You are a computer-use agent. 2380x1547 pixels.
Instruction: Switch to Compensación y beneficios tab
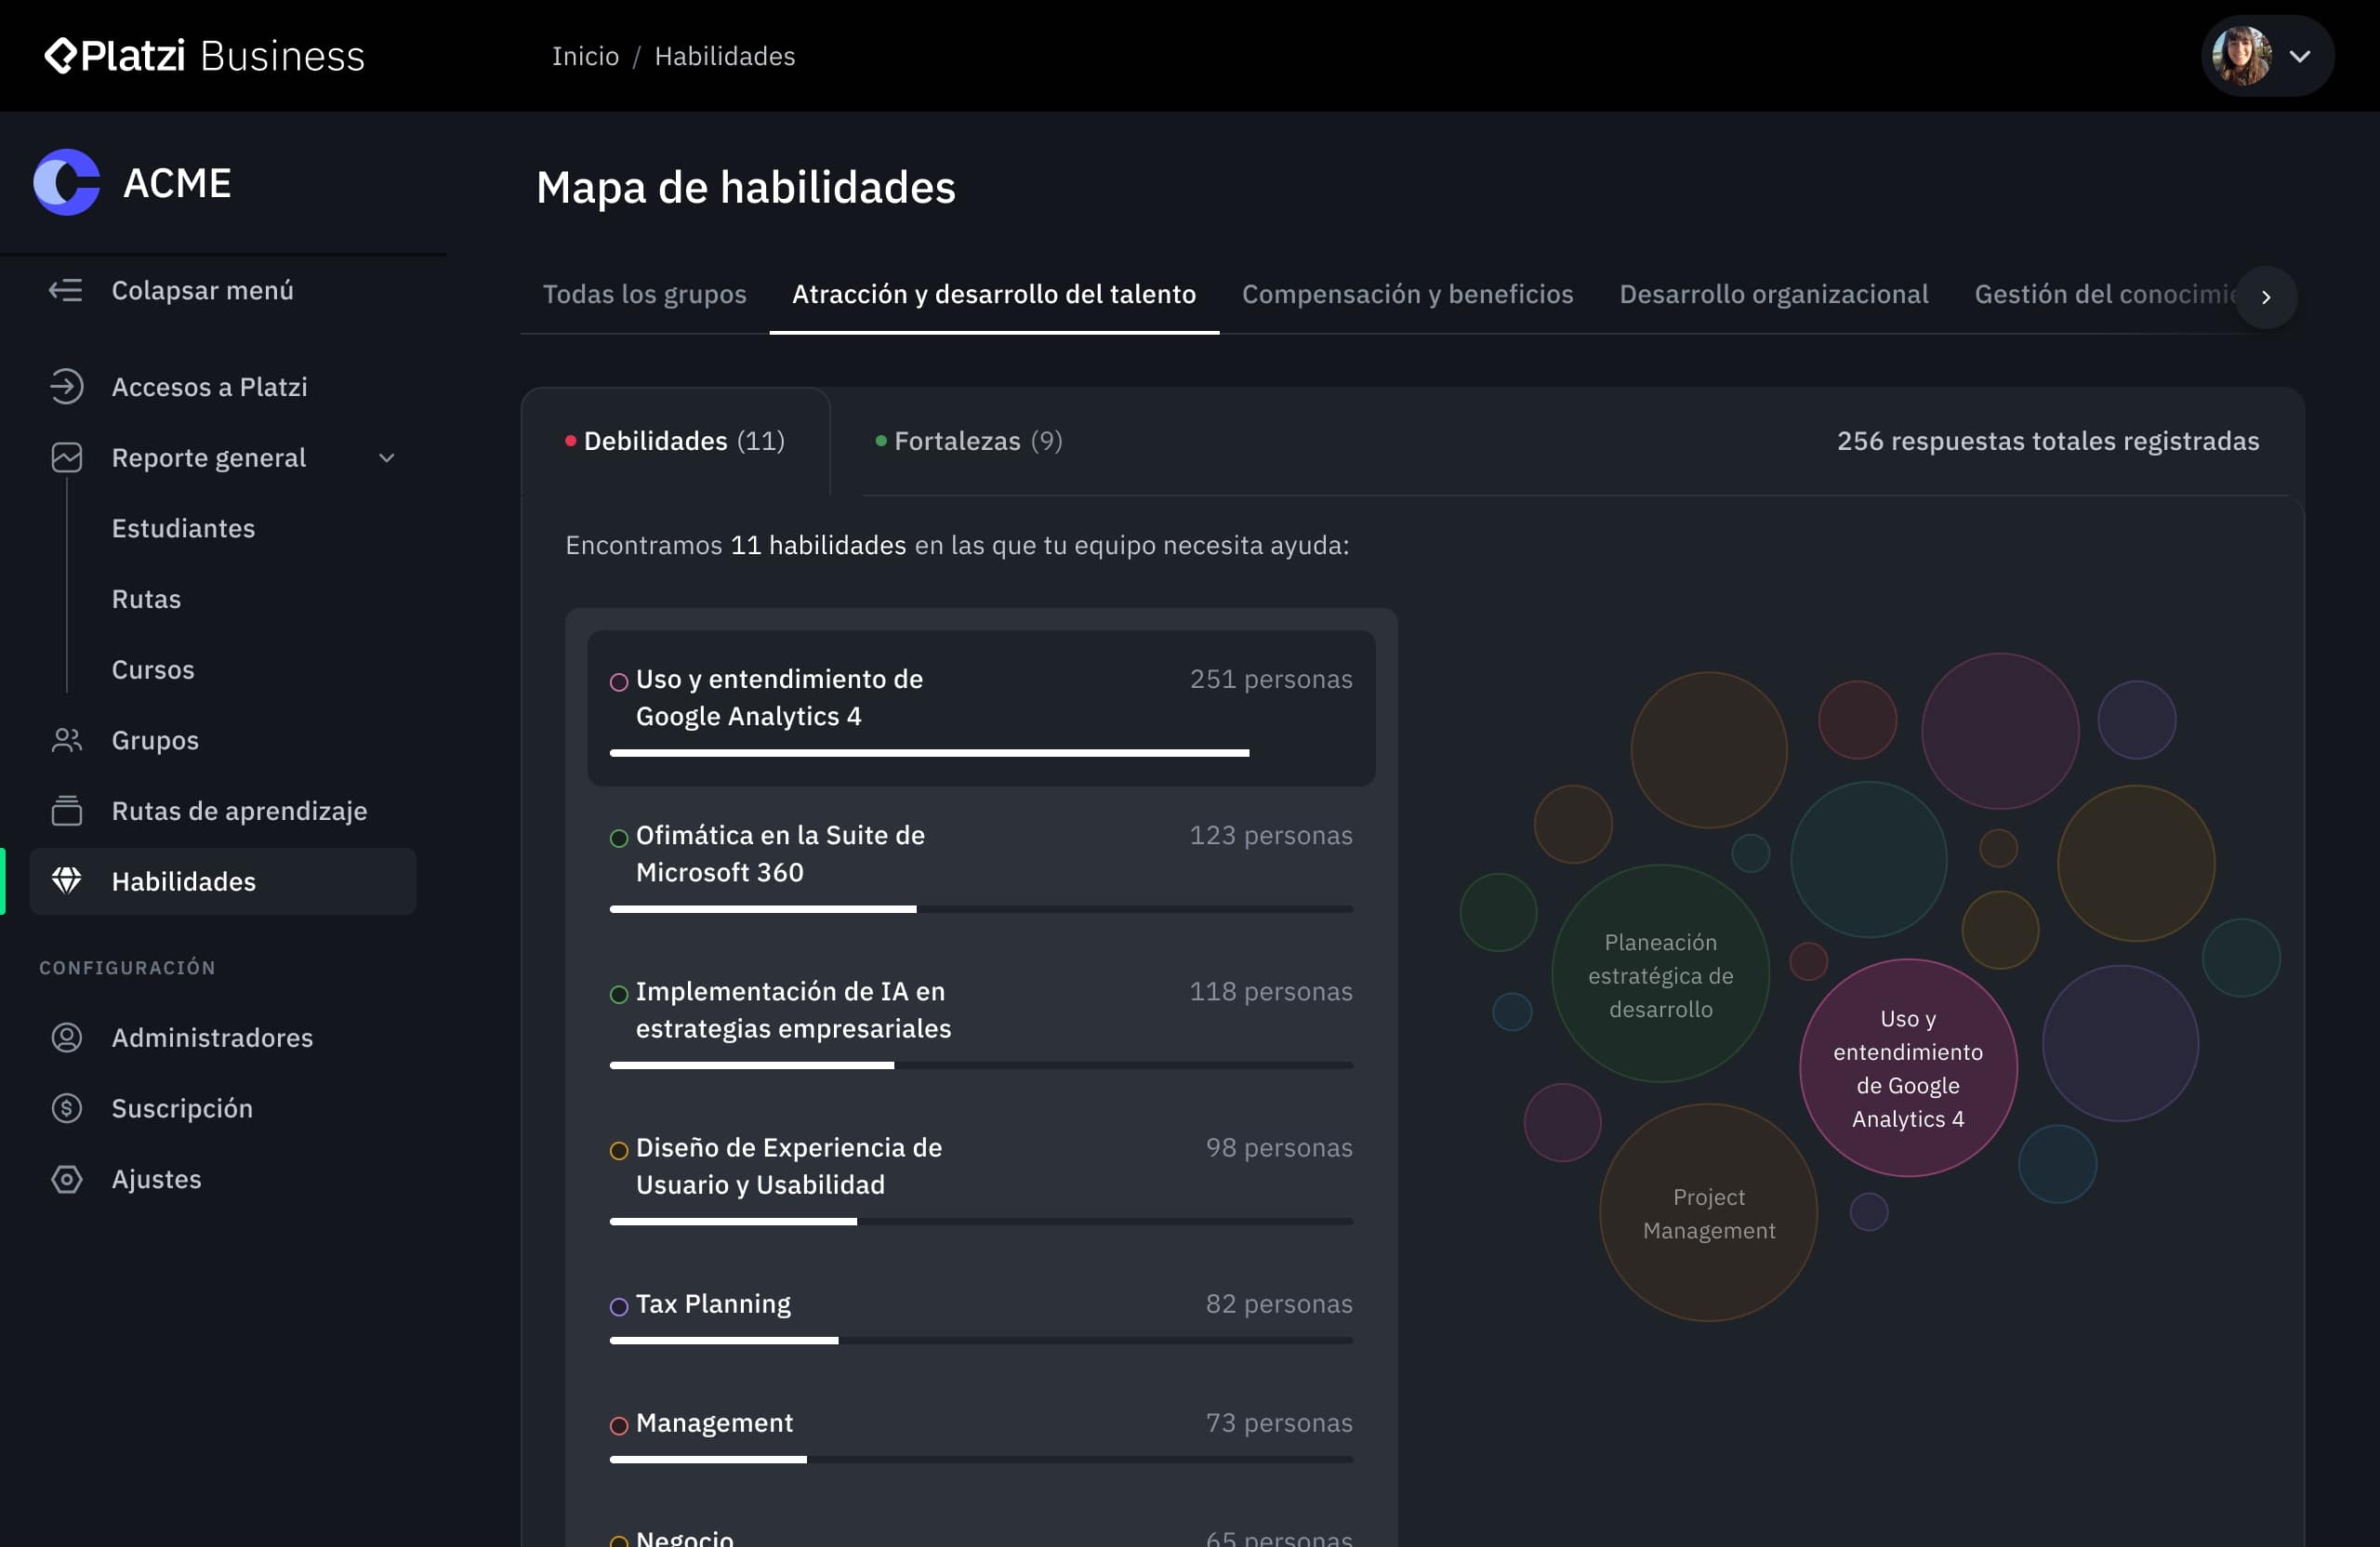1407,294
